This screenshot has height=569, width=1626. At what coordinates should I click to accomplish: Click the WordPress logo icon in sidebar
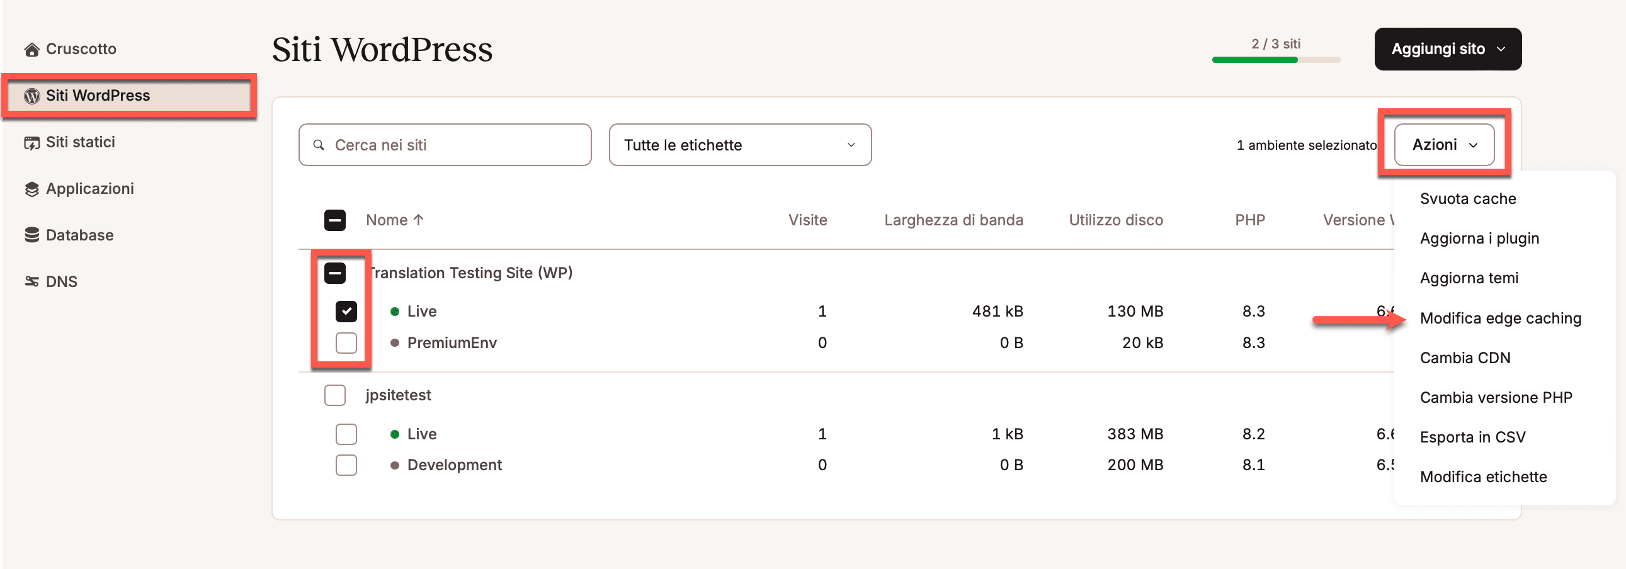31,96
